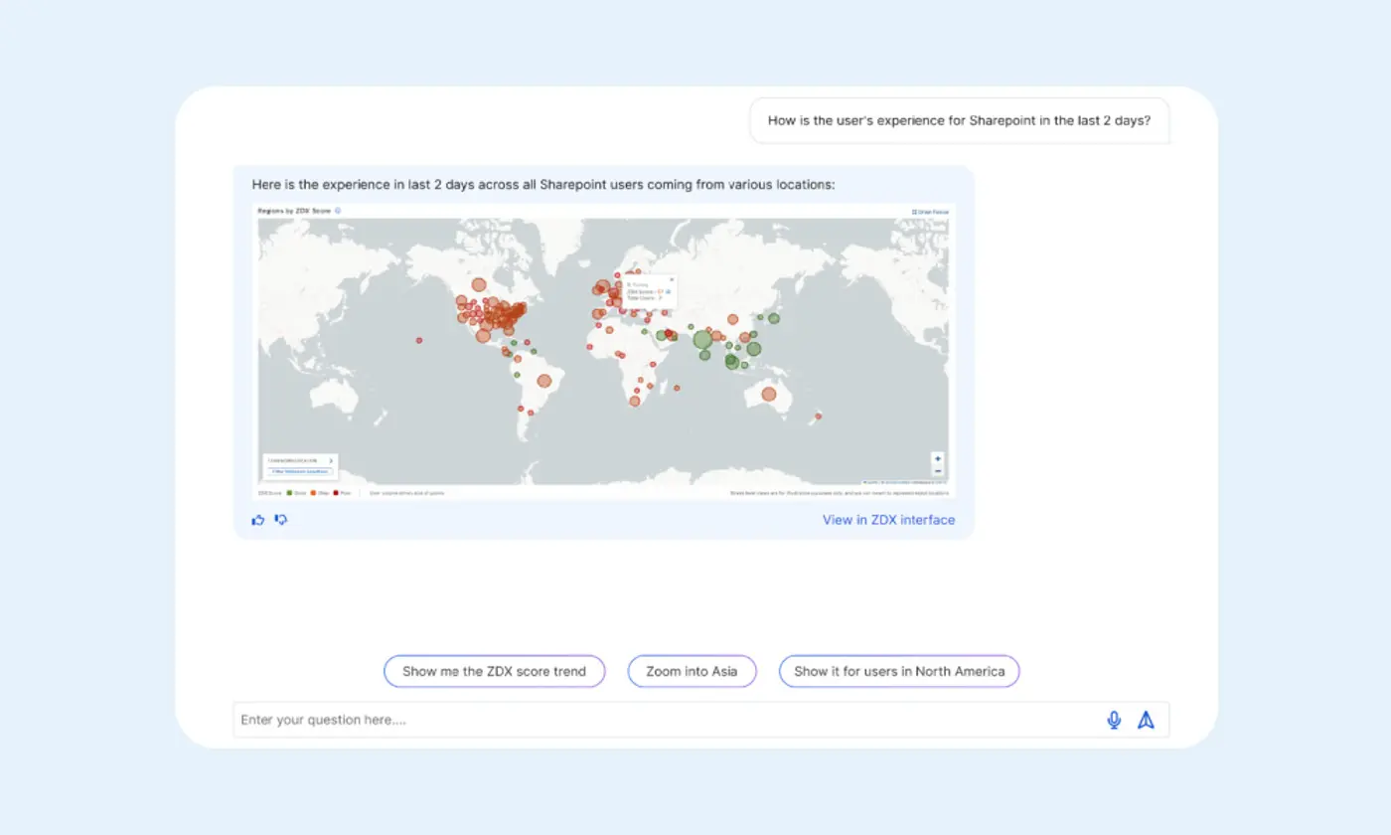Choose Show me the ZDX score trend
Viewport: 1391px width, 835px height.
495,671
